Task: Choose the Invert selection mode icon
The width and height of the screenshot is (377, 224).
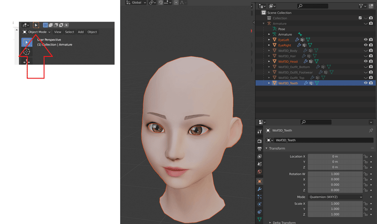Action: pyautogui.click(x=61, y=25)
